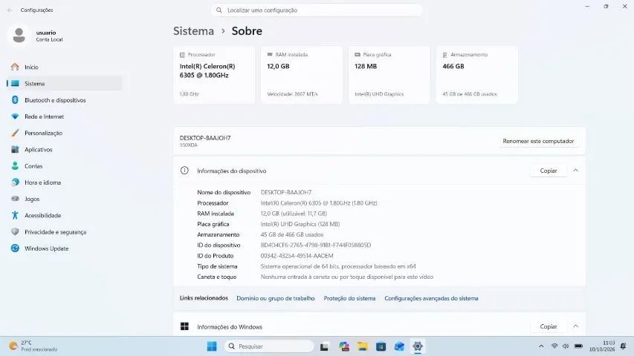Click the Hora e idioma globe icon

tap(15, 182)
